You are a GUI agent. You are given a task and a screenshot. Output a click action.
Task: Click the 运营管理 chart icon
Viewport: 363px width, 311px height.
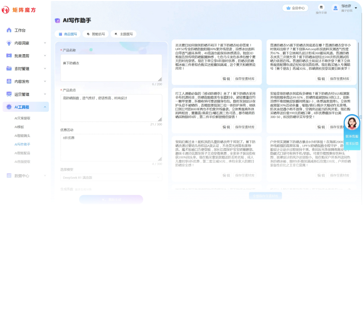(x=9, y=94)
